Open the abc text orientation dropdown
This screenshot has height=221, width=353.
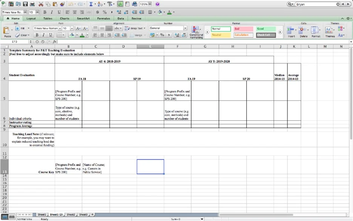coord(118,28)
